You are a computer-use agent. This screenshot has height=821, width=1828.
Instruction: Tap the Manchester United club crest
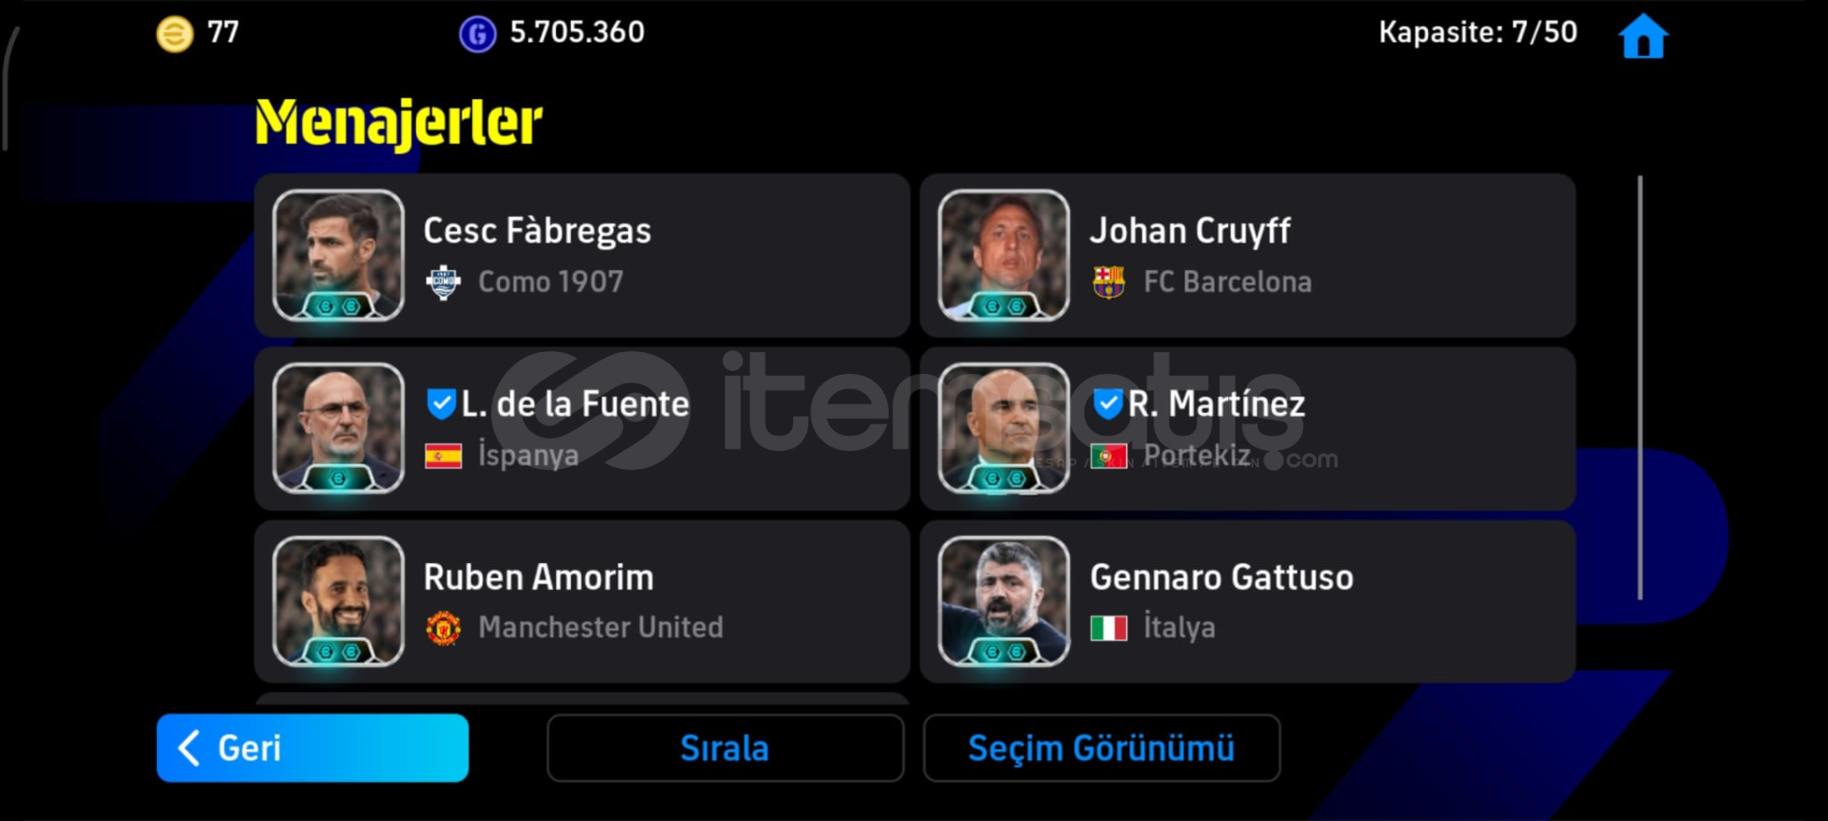coord(443,628)
